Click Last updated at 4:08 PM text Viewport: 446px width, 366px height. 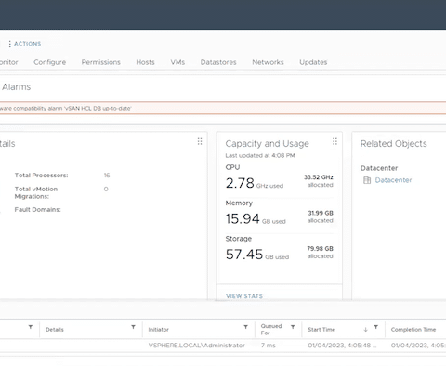[x=260, y=155]
